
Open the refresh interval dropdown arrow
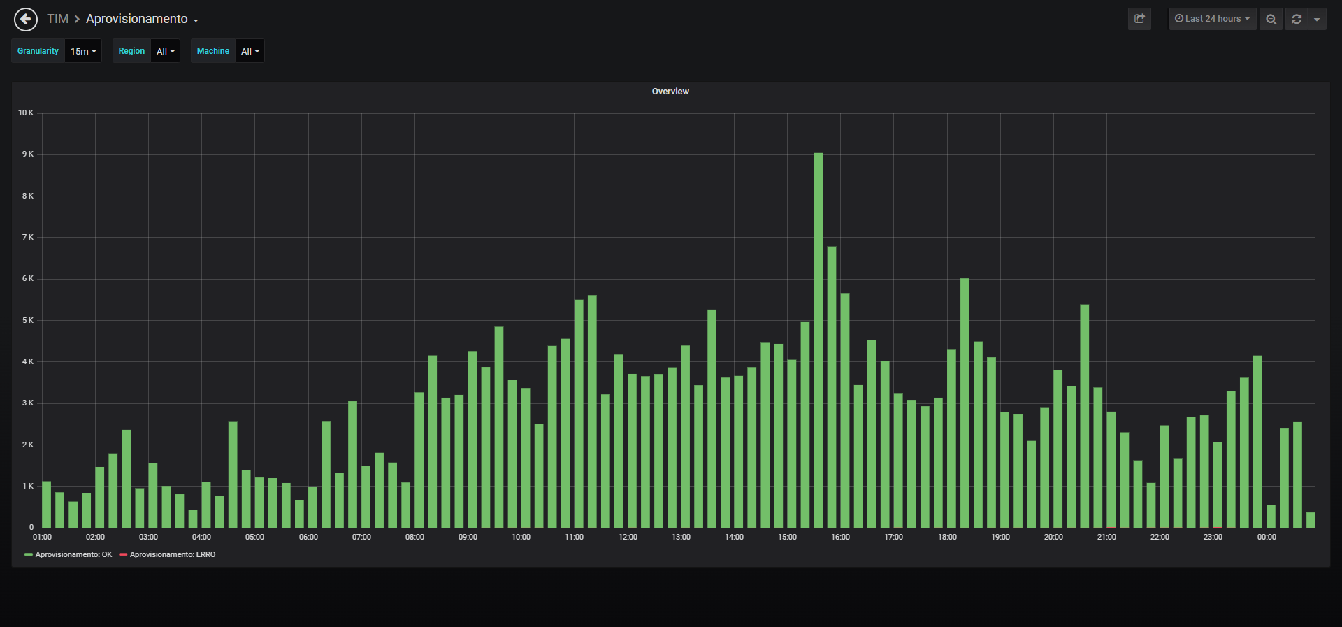(1317, 19)
